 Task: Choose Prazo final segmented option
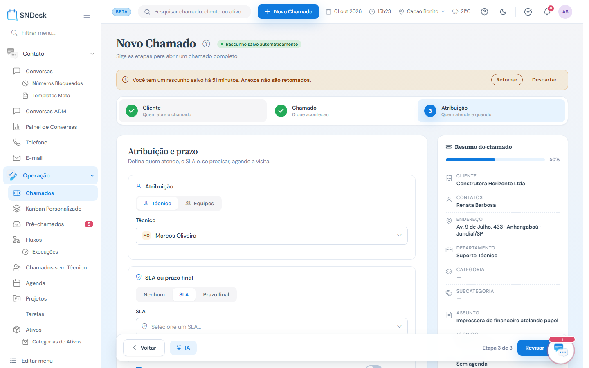tap(216, 294)
